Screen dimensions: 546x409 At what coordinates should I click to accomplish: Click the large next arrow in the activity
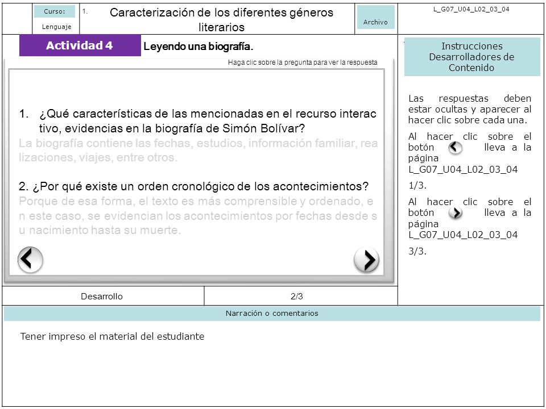pos(366,260)
